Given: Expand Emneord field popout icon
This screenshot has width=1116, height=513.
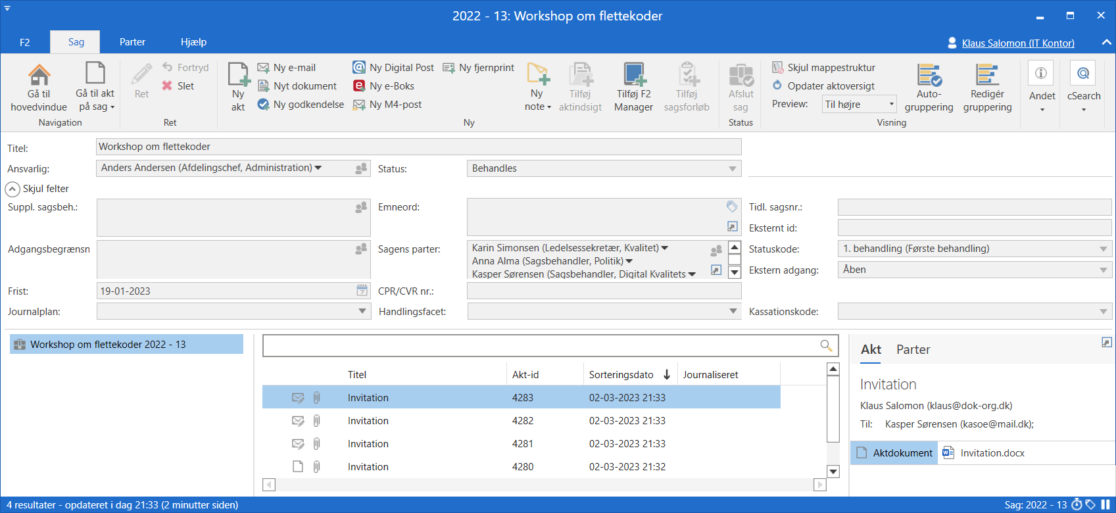Looking at the screenshot, I should (x=732, y=226).
